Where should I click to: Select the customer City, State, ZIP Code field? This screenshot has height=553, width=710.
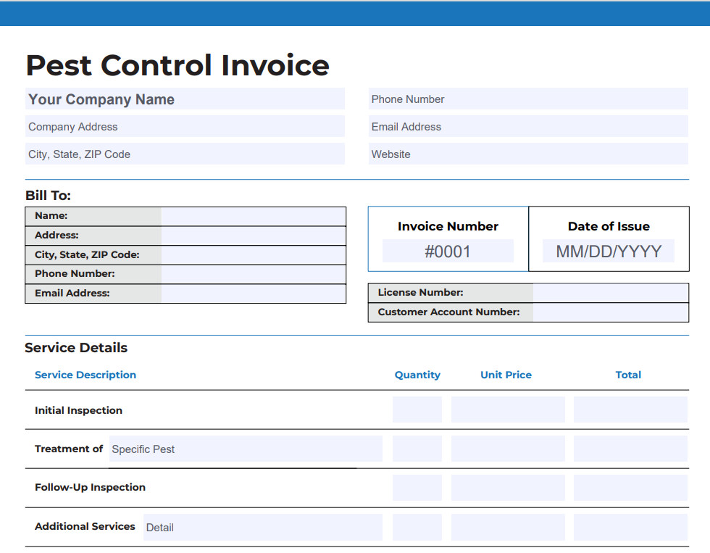pyautogui.click(x=253, y=254)
